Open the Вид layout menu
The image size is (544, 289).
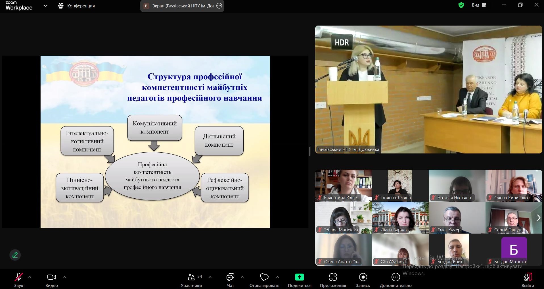[x=479, y=5]
